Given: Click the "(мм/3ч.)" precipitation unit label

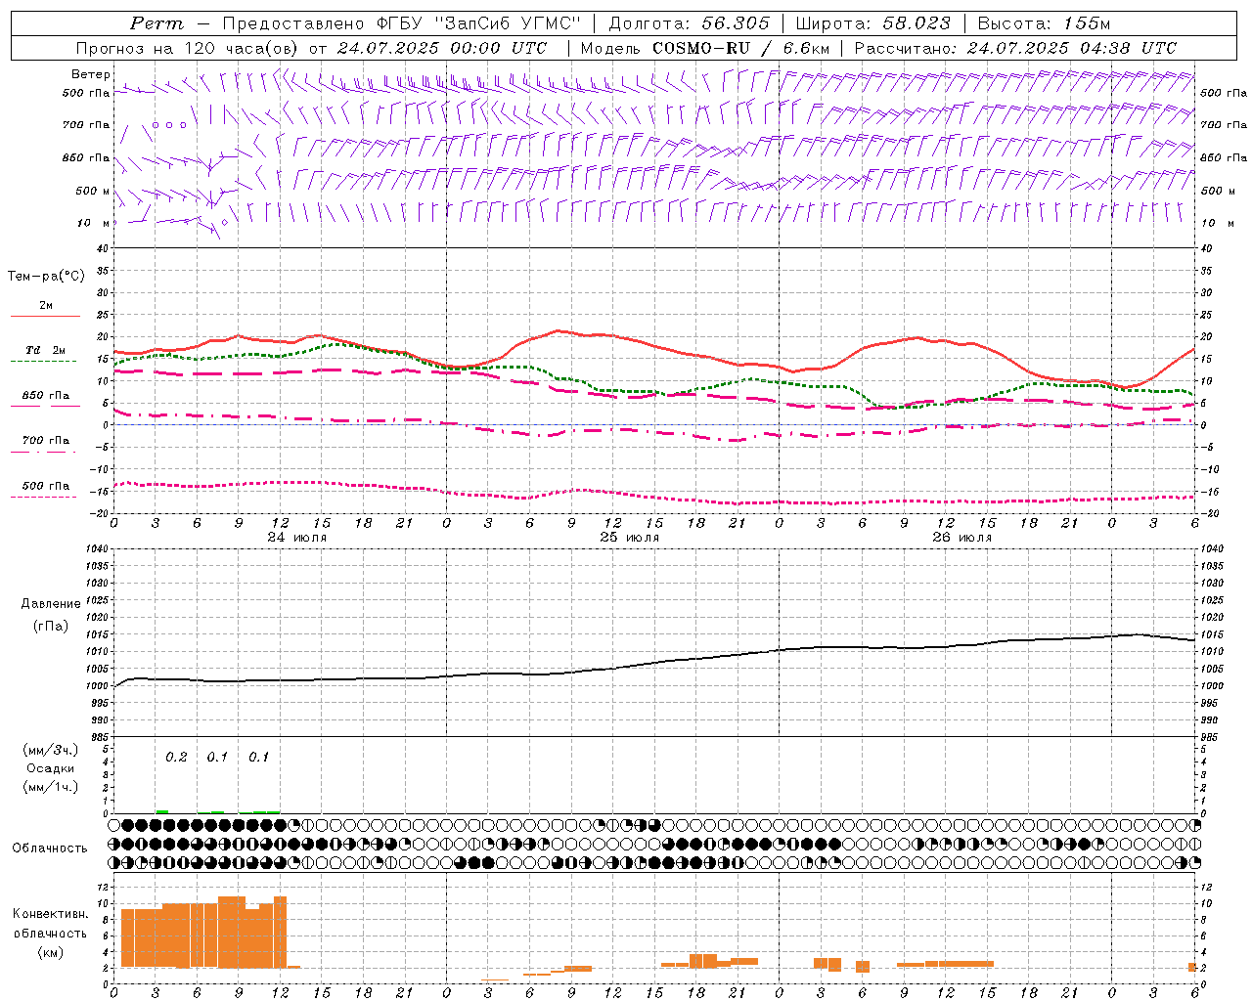Looking at the screenshot, I should [51, 751].
